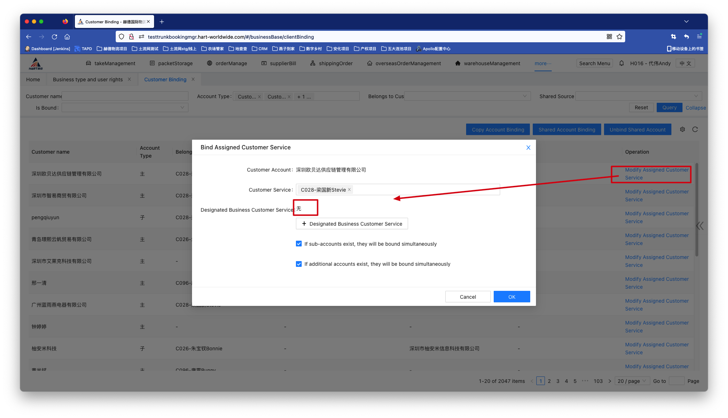This screenshot has height=418, width=728.
Task: Close the Bind Assigned Customer Service dialog
Action: (528, 148)
